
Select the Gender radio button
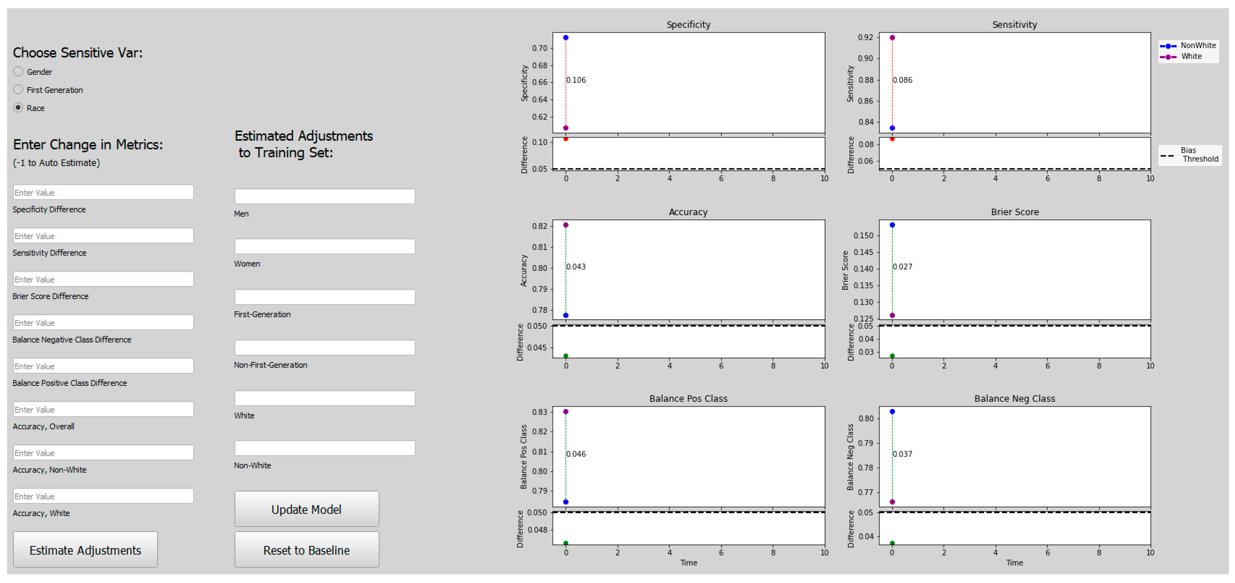coord(18,71)
